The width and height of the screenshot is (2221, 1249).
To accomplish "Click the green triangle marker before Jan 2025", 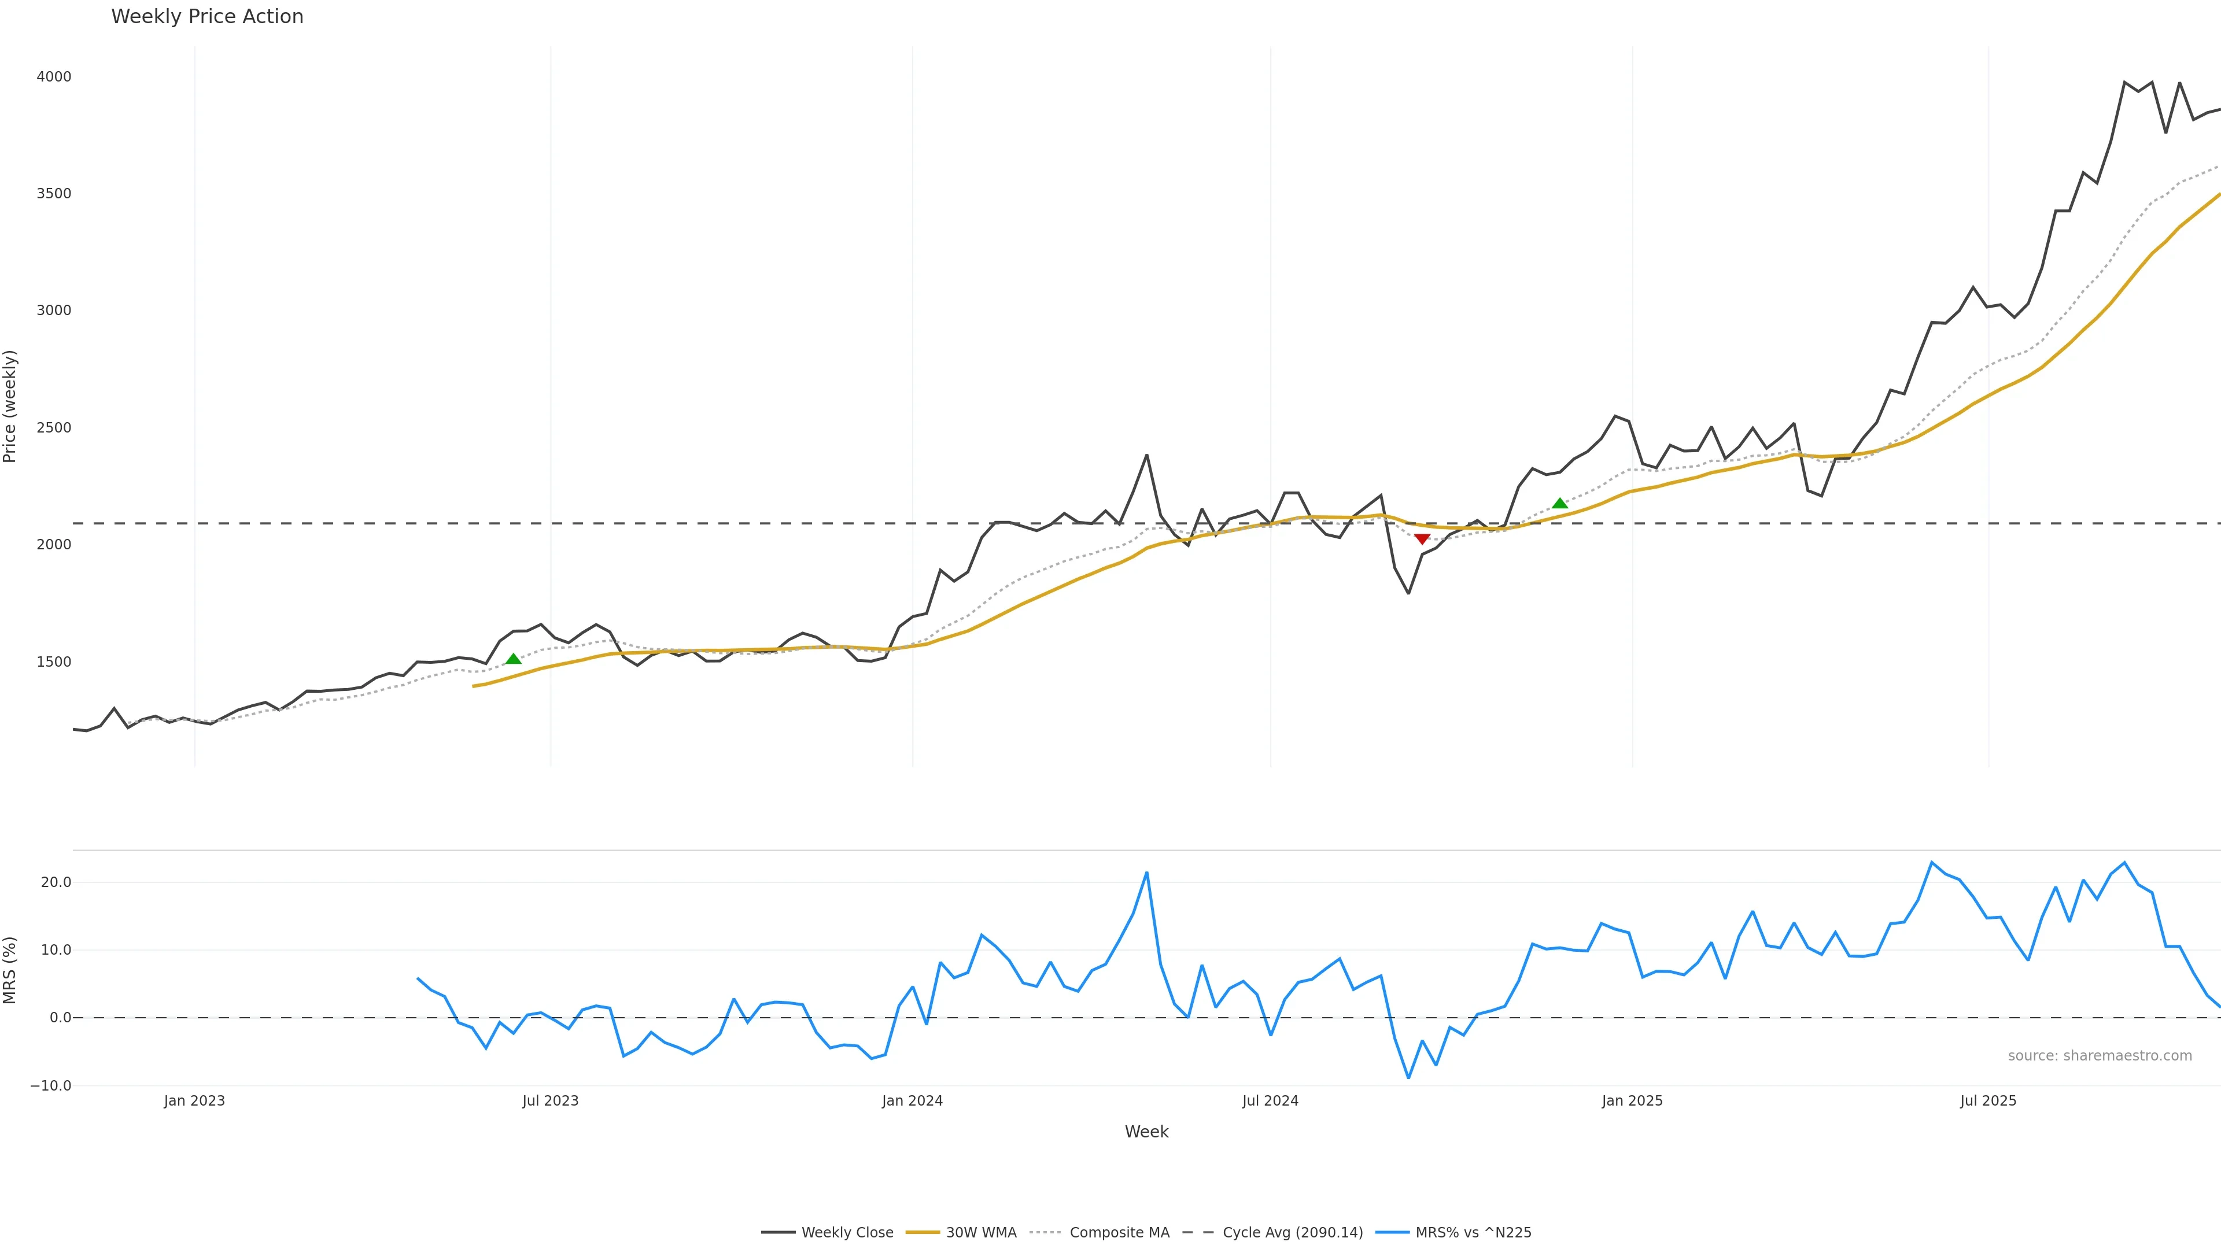I will click(1559, 504).
